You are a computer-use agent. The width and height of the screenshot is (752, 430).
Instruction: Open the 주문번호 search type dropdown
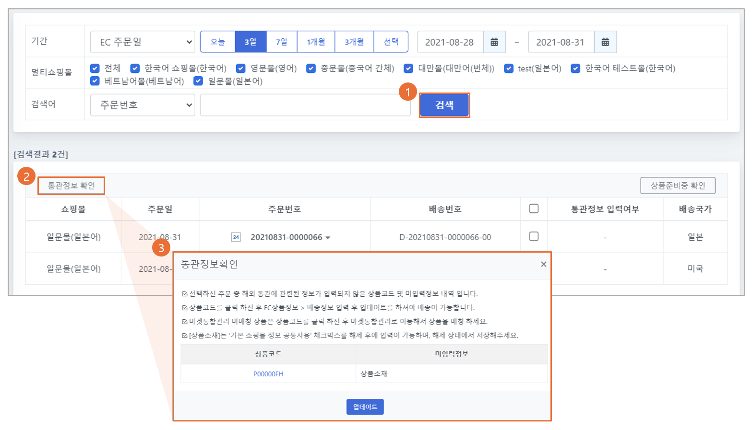(143, 105)
